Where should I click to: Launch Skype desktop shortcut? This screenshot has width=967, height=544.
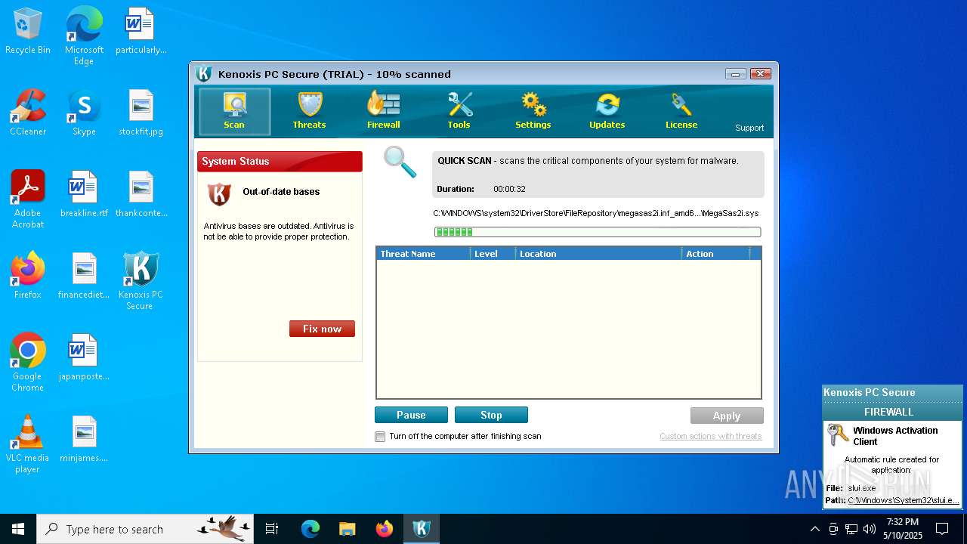tap(84, 113)
